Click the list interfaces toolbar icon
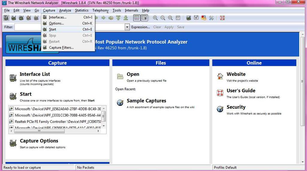This screenshot has height=171, width=307. tap(6, 18)
